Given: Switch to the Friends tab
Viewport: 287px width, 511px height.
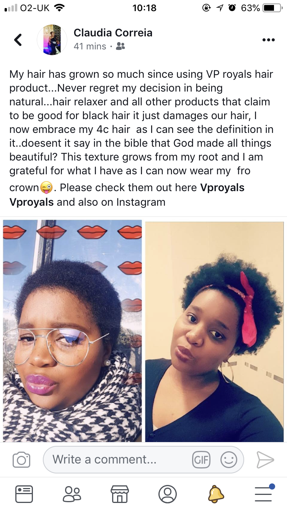Looking at the screenshot, I should [x=72, y=494].
